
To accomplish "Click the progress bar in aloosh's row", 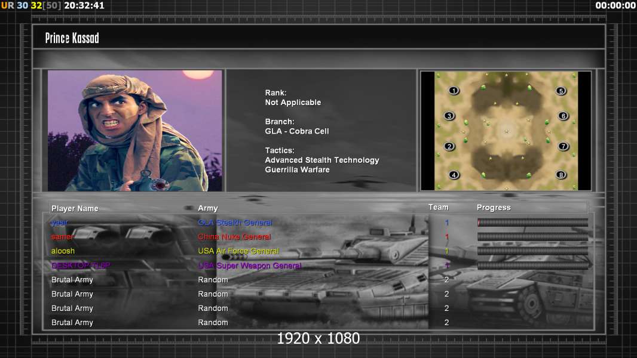I will tap(532, 251).
